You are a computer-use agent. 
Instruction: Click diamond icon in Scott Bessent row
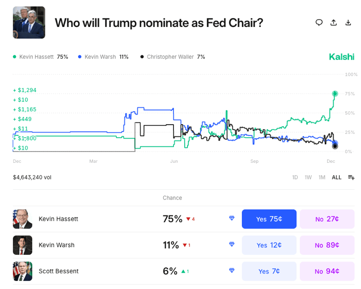click(x=232, y=271)
